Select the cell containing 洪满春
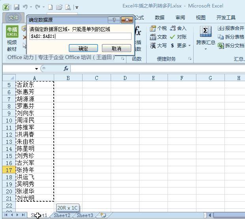Image resolution: width=245 pixels, height=219 pixels. [35, 134]
